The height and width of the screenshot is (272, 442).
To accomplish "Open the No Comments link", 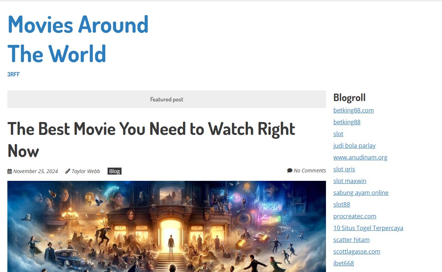I will [x=310, y=171].
